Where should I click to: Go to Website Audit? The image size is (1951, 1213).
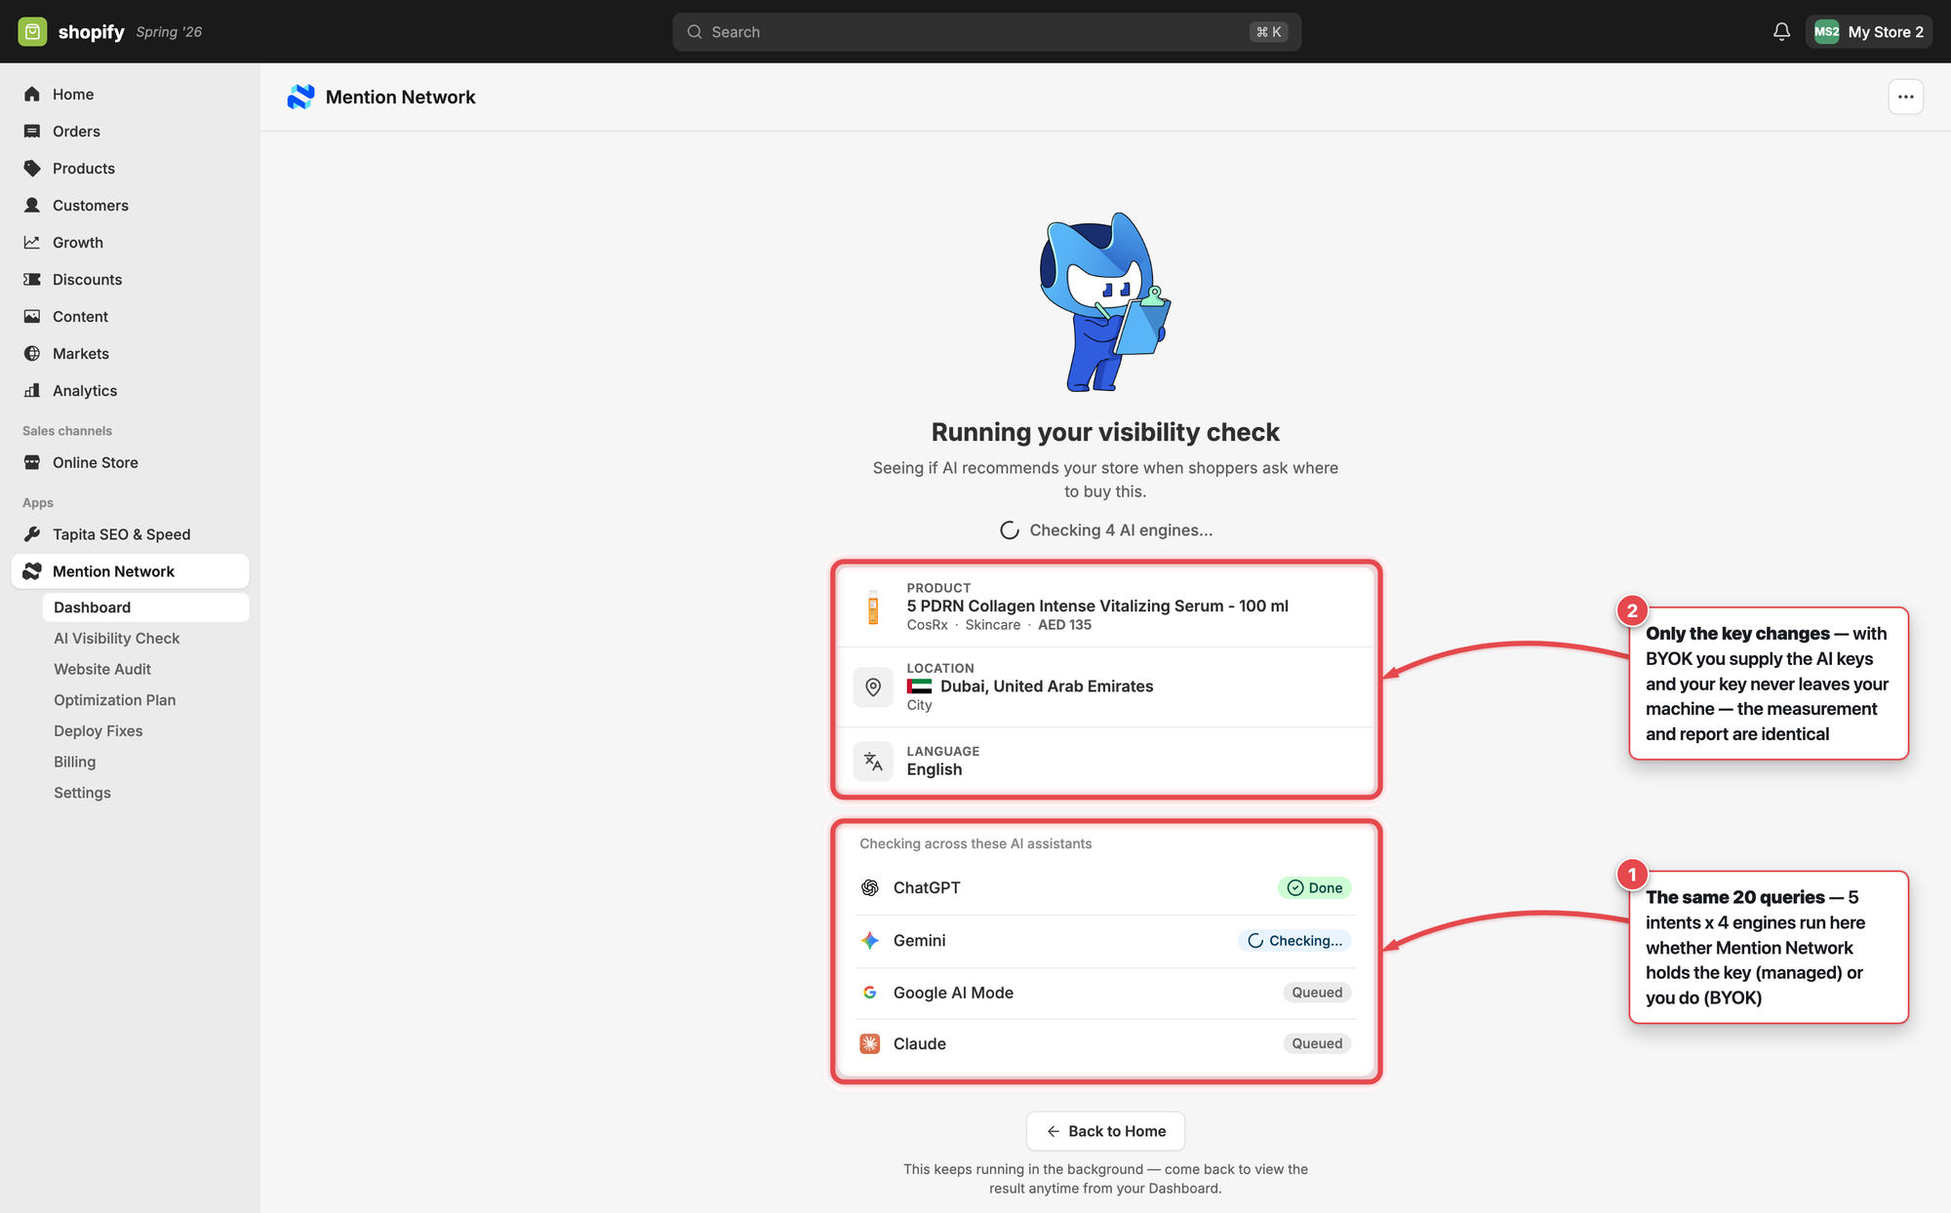tap(102, 670)
